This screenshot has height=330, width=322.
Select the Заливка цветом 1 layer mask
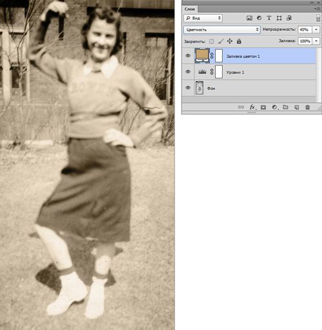pos(219,56)
